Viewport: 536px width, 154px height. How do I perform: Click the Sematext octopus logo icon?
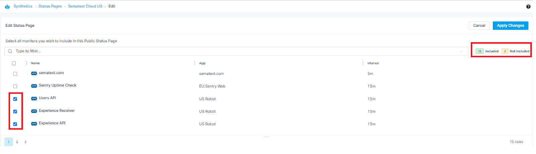7,6
